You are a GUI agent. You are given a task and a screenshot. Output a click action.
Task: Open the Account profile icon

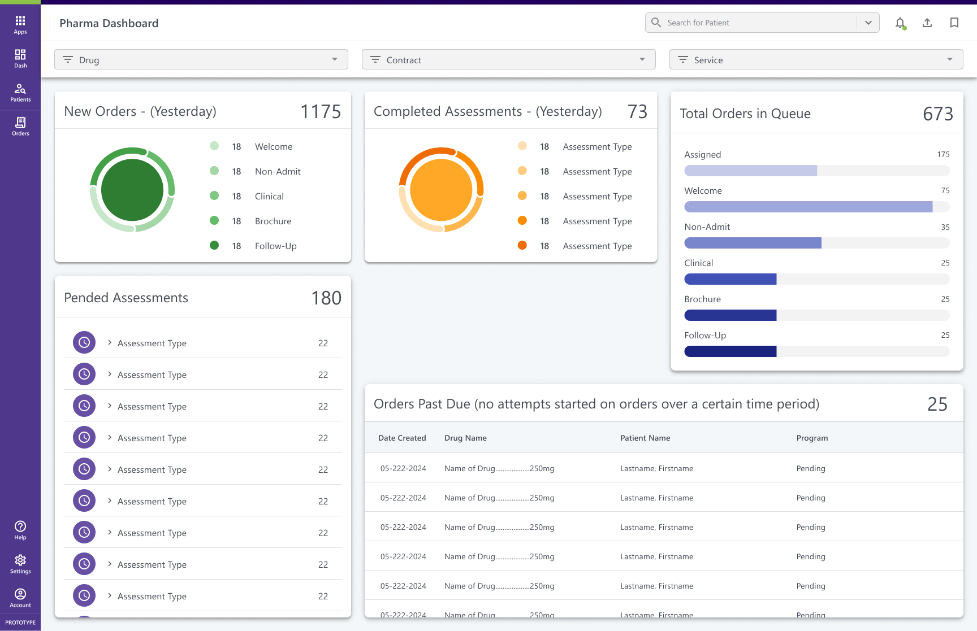pos(20,598)
